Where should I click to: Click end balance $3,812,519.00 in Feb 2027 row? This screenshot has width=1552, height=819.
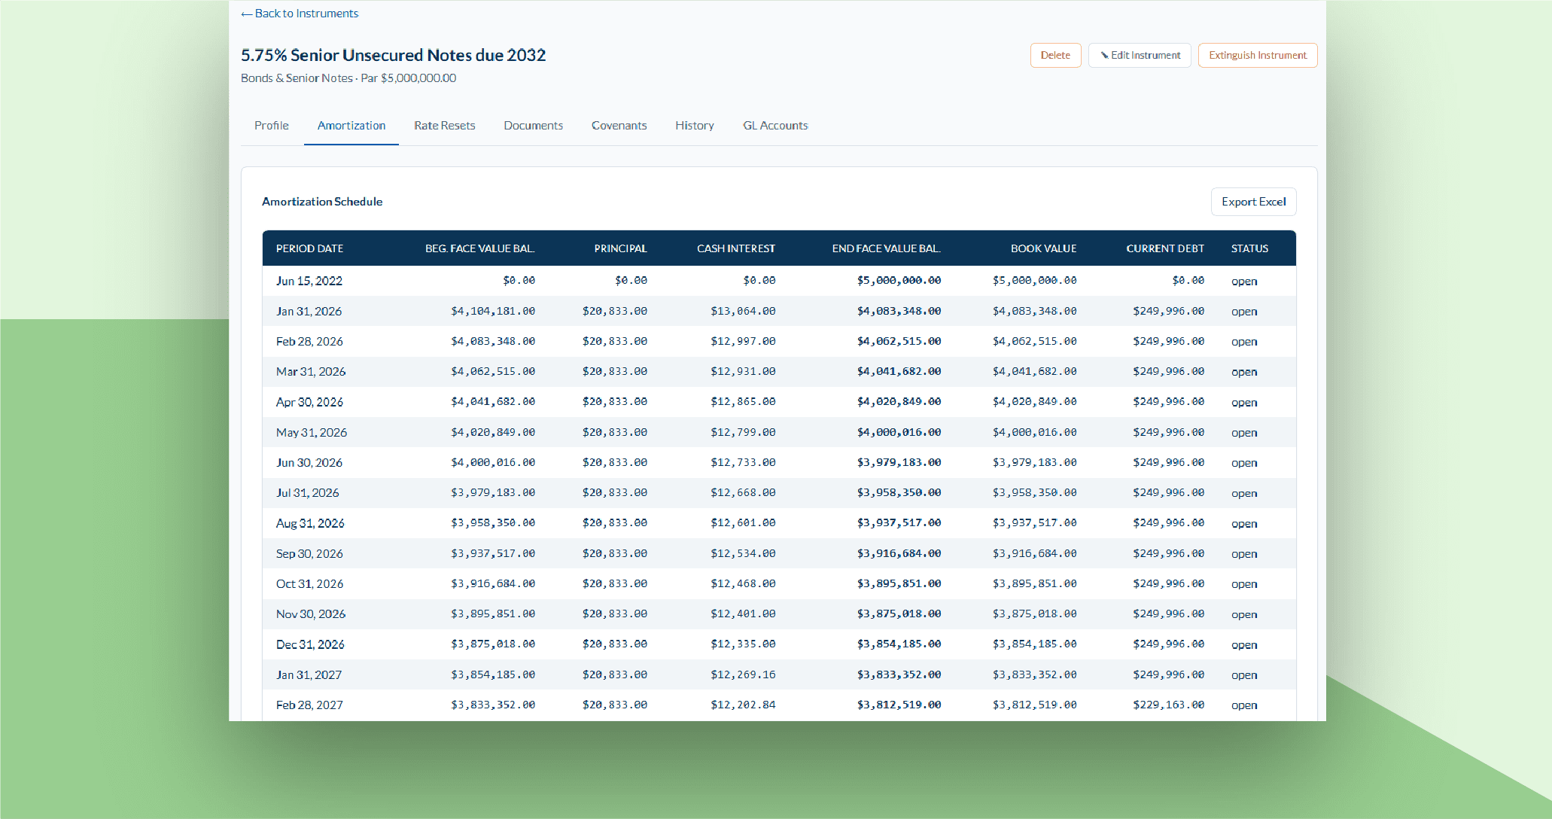click(x=899, y=705)
